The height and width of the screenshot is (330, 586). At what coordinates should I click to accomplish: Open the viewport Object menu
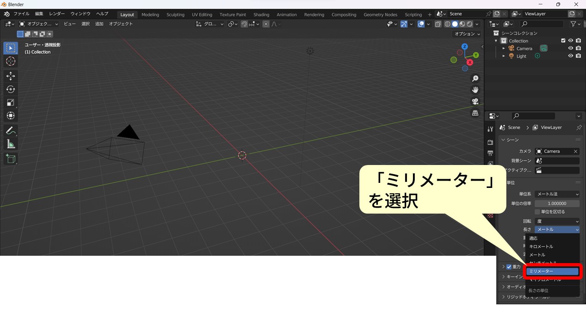coord(121,24)
